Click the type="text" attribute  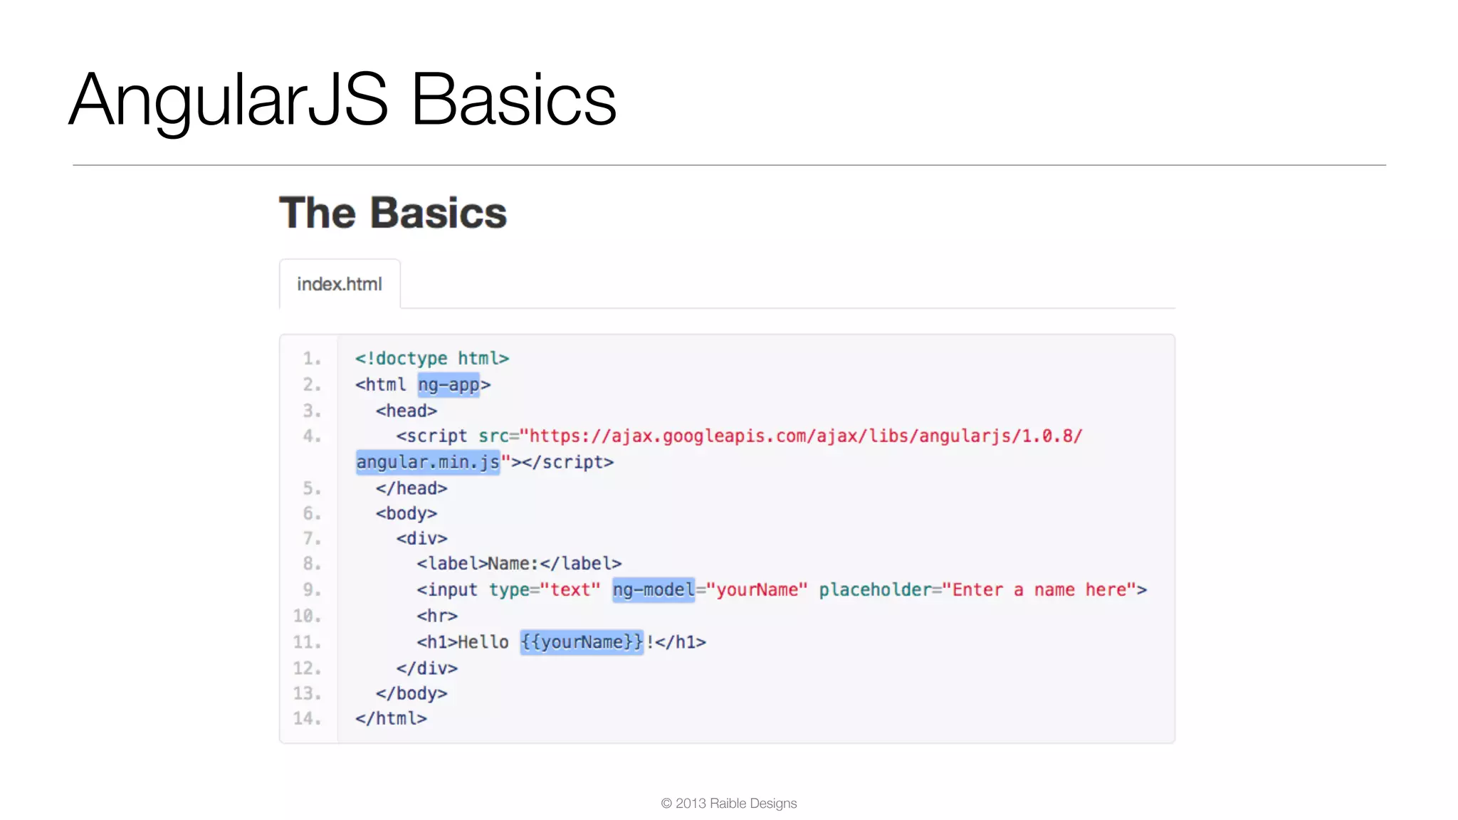pos(545,589)
